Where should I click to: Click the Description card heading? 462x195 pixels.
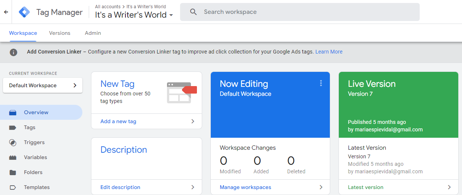124,150
